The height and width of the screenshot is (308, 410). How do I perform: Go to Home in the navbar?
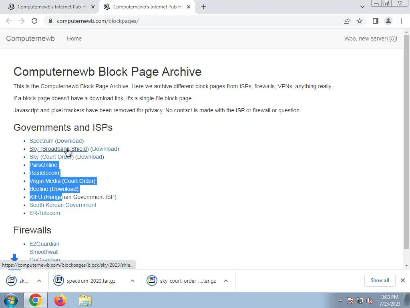pos(74,38)
